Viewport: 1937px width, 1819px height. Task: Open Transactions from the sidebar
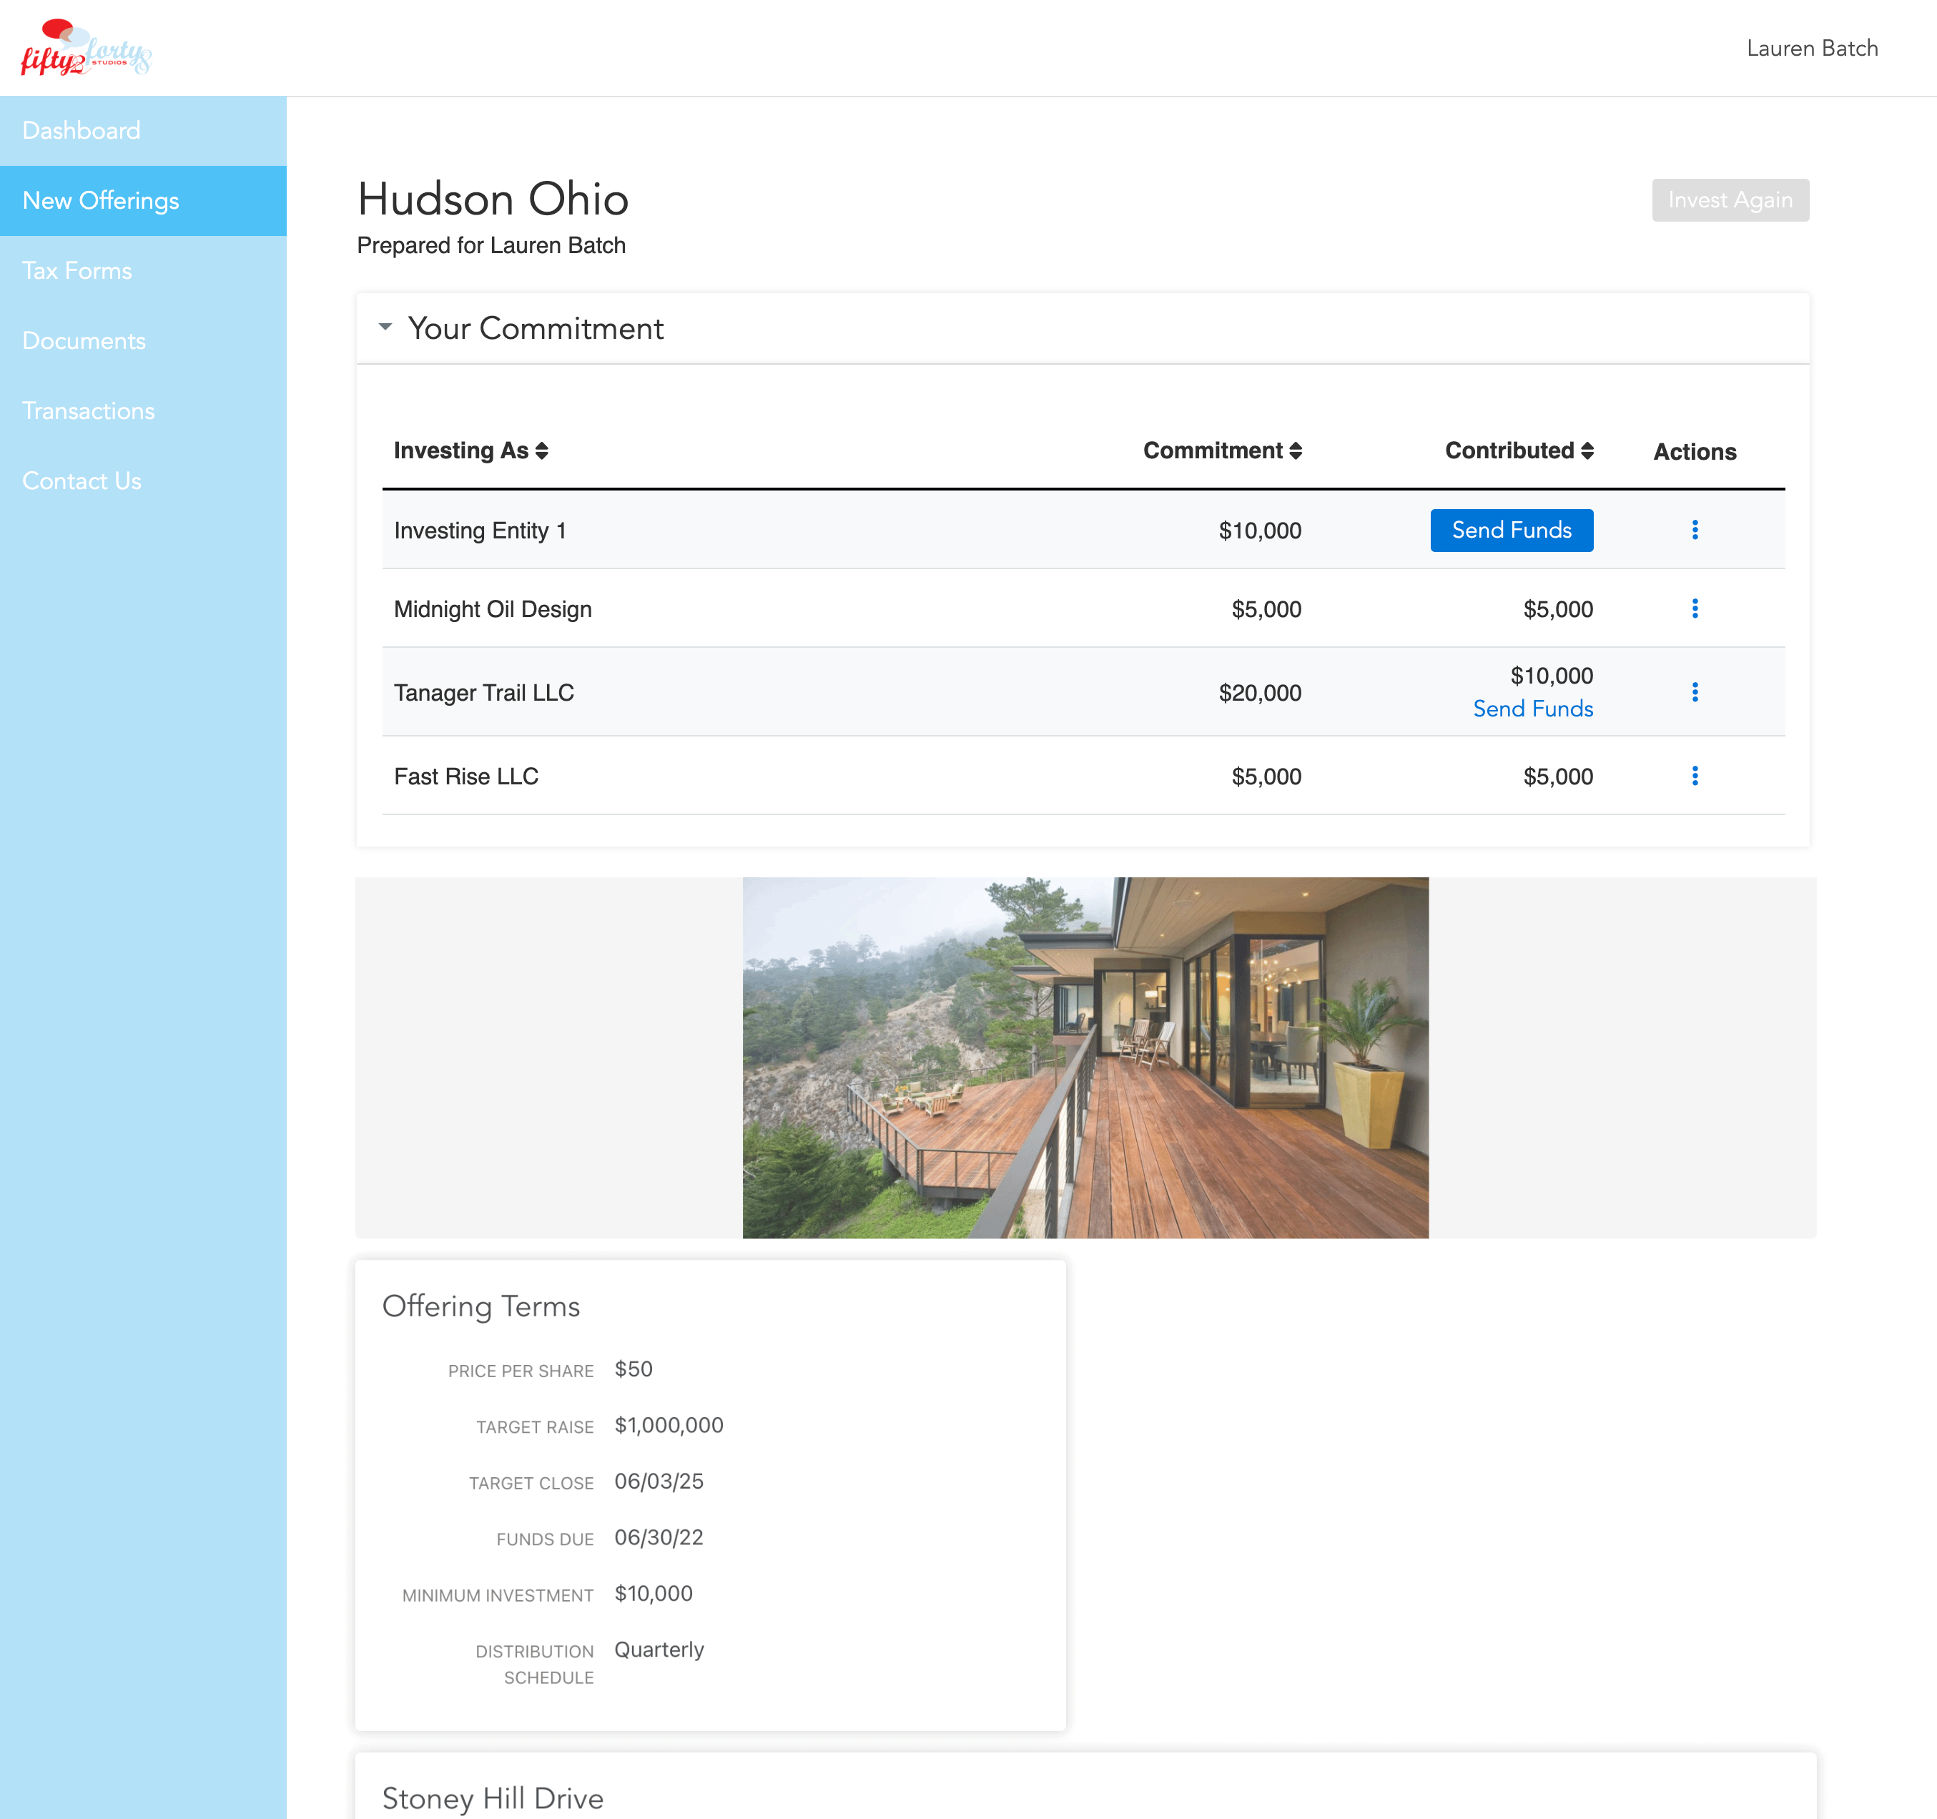[x=89, y=411]
